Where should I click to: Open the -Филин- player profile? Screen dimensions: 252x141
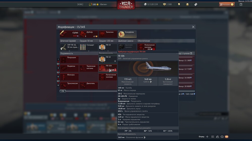(x=103, y=5)
